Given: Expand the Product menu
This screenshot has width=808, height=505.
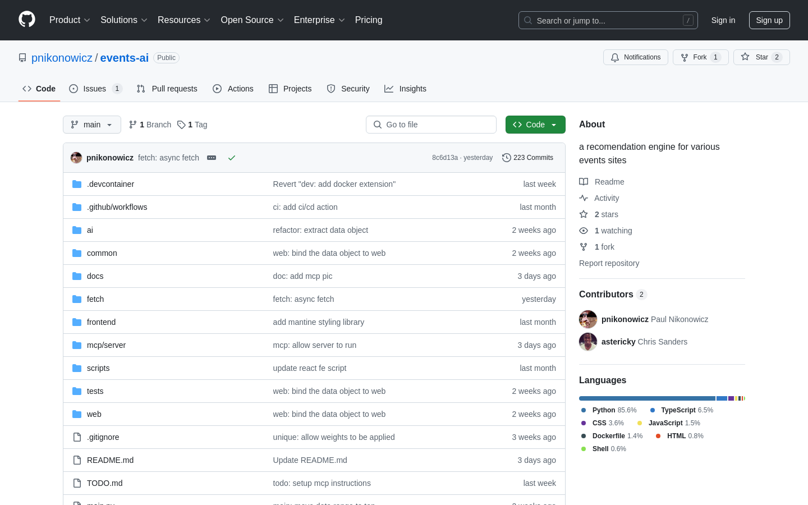Looking at the screenshot, I should tap(70, 20).
